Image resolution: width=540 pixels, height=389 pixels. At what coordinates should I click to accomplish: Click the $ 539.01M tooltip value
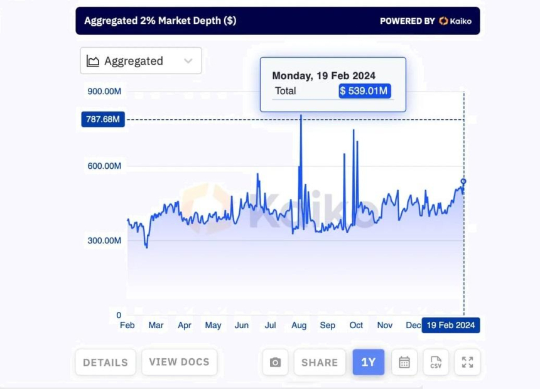(x=365, y=91)
